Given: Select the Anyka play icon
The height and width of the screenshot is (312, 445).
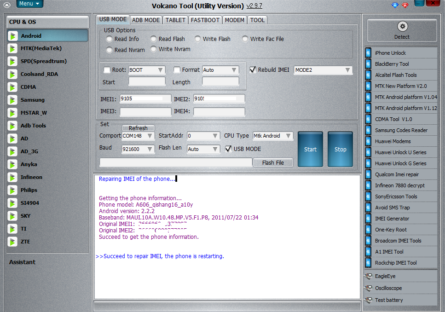Looking at the screenshot, I should tap(12, 164).
